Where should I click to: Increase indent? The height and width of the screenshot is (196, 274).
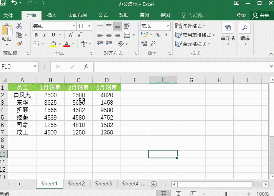tap(109, 44)
